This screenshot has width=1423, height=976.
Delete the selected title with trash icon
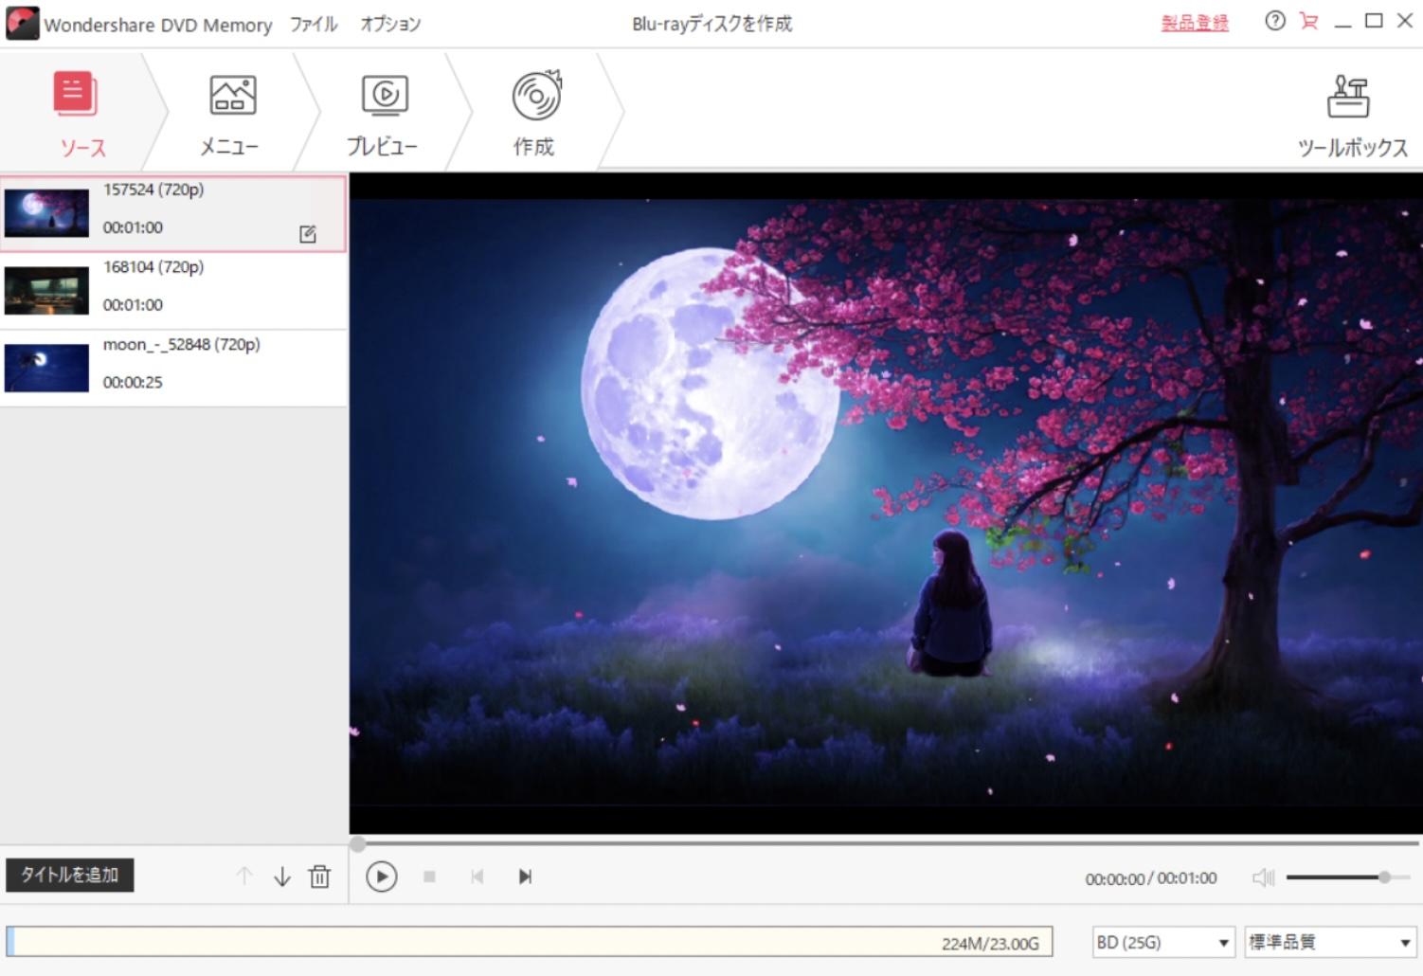point(320,877)
